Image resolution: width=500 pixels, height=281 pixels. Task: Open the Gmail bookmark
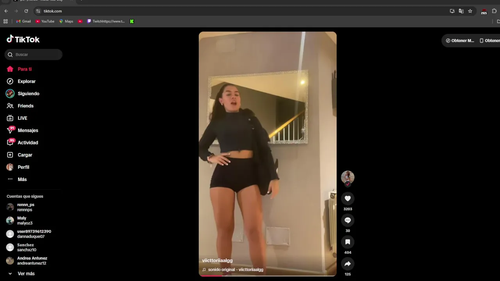pos(23,21)
